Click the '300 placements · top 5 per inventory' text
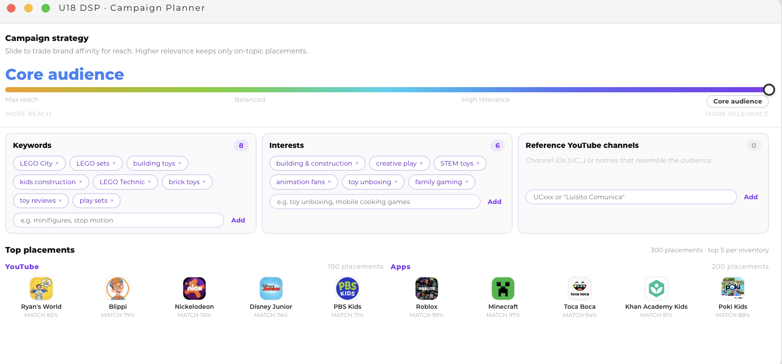This screenshot has height=364, width=782. click(710, 250)
